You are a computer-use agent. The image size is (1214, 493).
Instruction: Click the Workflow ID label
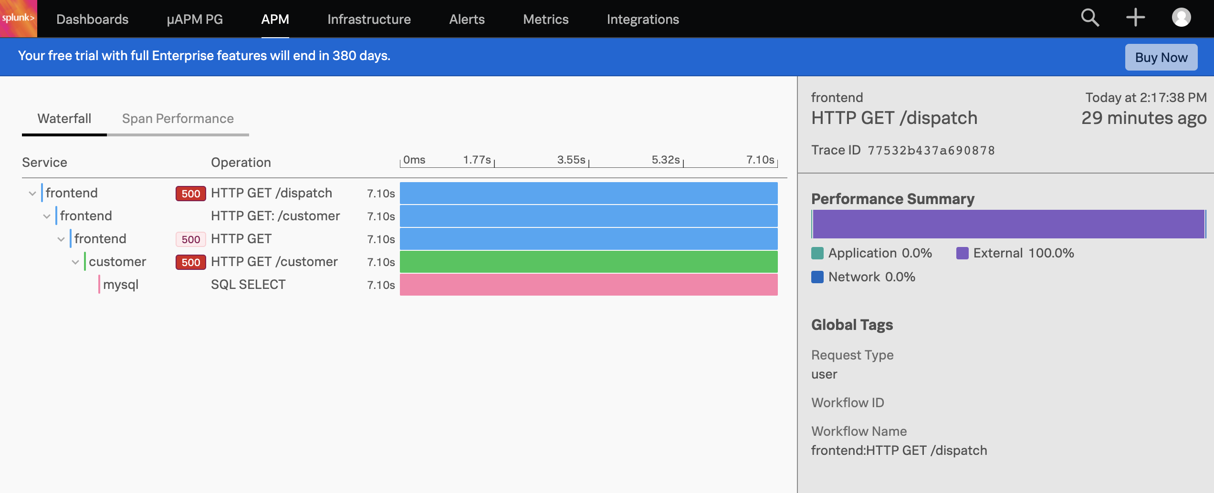[848, 403]
